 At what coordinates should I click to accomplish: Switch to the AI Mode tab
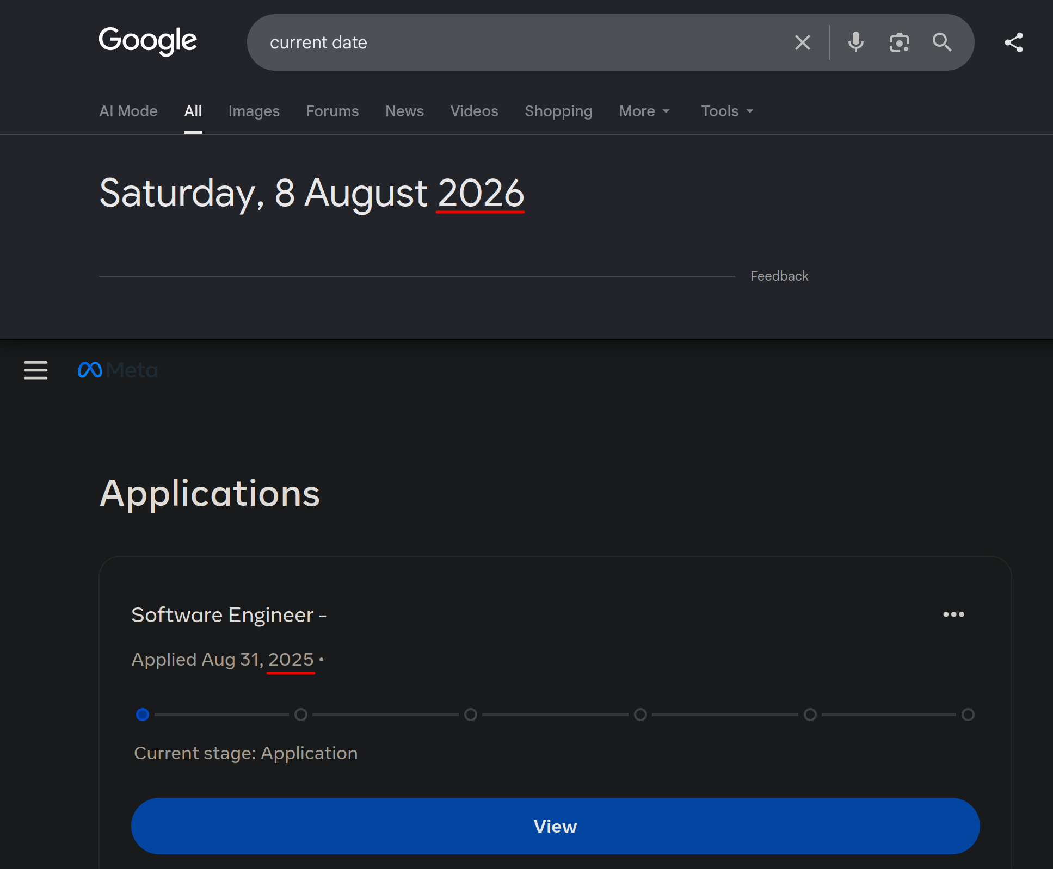(128, 111)
